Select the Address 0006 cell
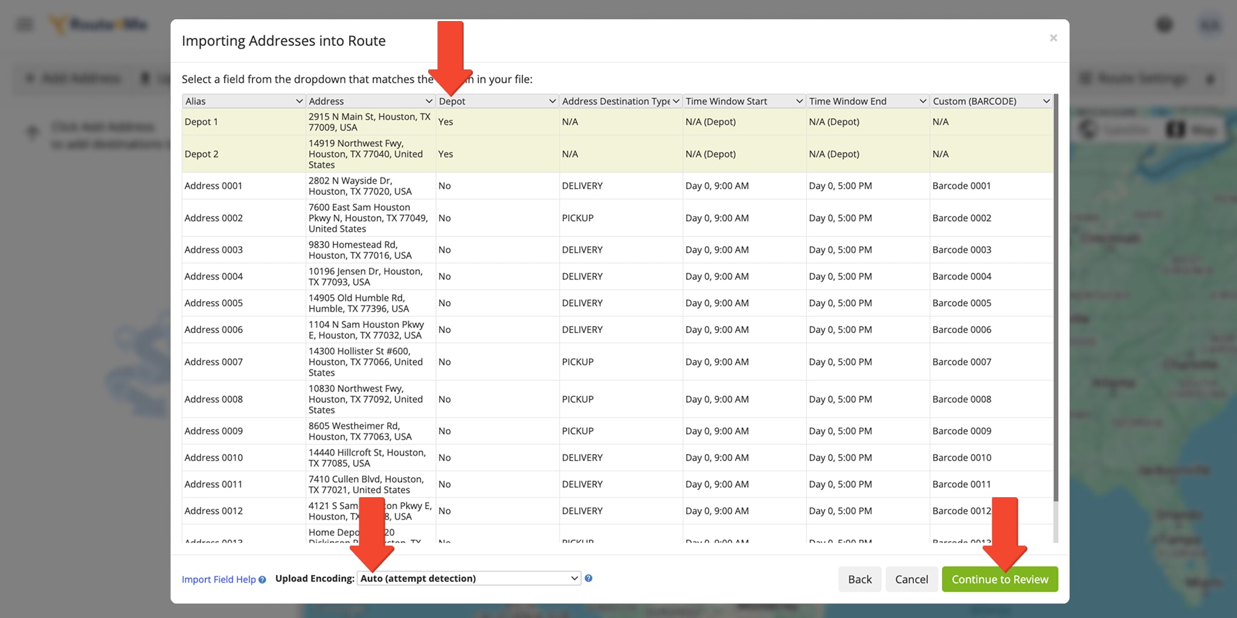This screenshot has width=1237, height=618. (243, 330)
